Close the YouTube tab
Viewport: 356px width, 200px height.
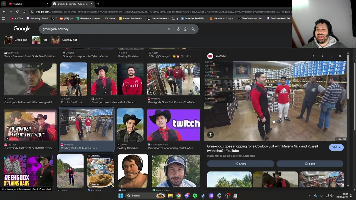tap(47, 4)
